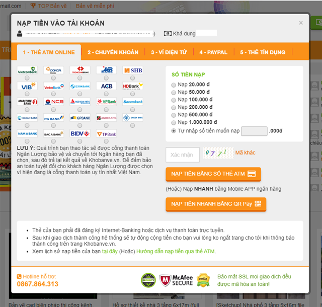
Task: Click the DongA Bank logo
Action: pos(54,70)
